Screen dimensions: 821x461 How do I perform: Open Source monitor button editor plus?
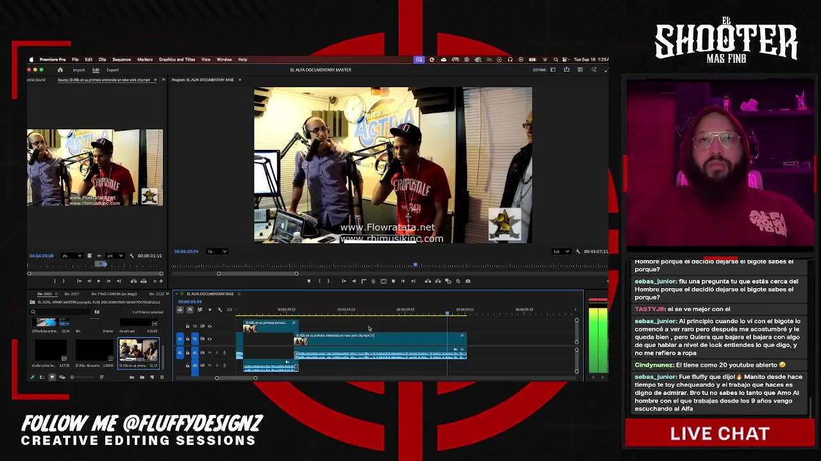coord(161,281)
